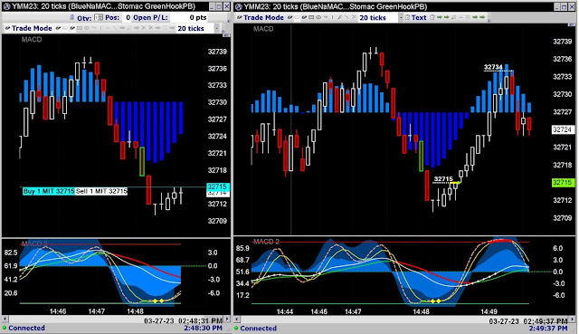This screenshot has height=334, width=579.
Task: Select rectangle drawing tool in right chart toolbar
Action: (x=311, y=17)
